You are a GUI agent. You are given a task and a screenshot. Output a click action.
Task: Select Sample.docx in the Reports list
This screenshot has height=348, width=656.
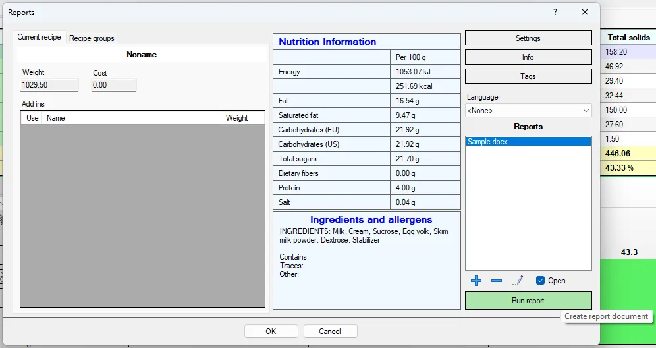[528, 142]
